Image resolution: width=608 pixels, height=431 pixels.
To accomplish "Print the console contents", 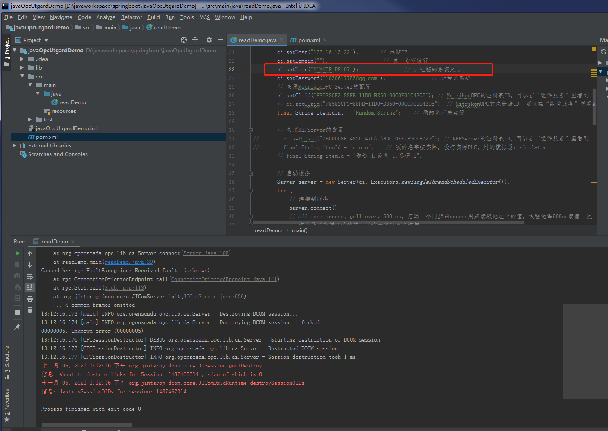I will click(x=29, y=299).
